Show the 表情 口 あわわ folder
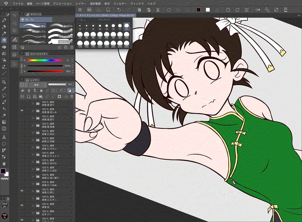 [x=22, y=162]
